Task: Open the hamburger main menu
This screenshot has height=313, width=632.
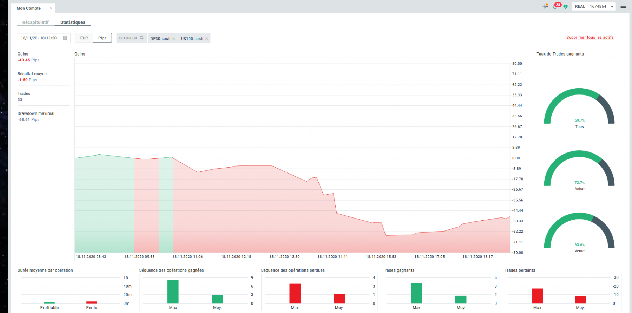Action: 623,6
